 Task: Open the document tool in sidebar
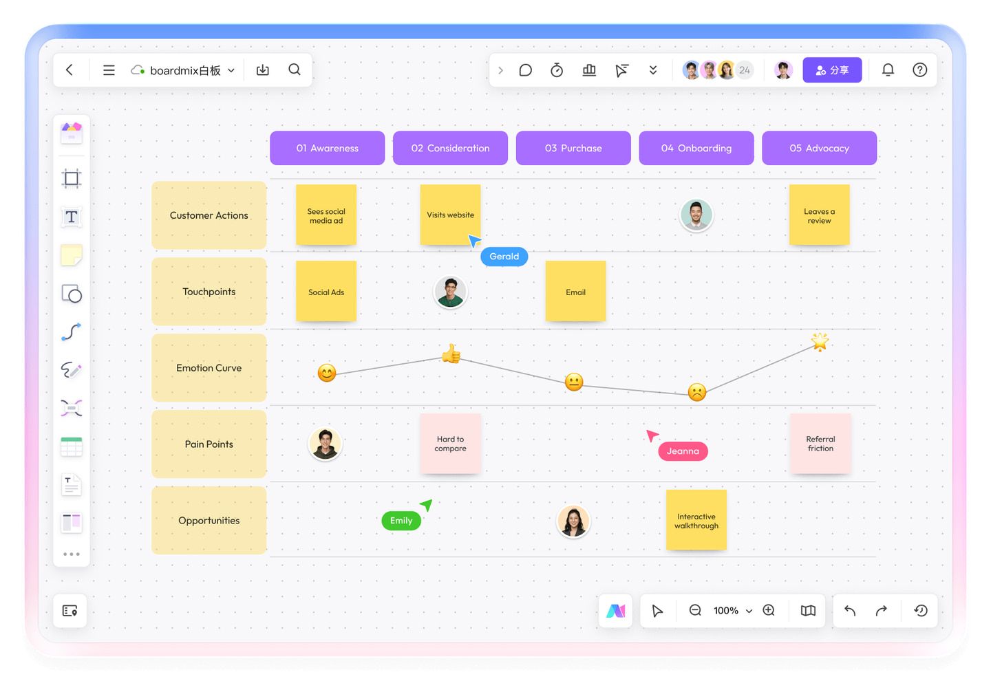tap(72, 485)
